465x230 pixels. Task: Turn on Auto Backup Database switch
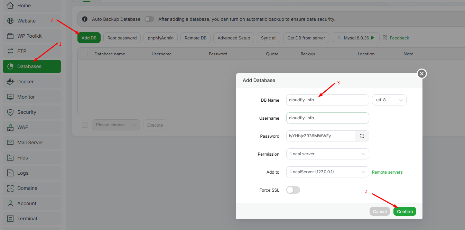pos(149,19)
